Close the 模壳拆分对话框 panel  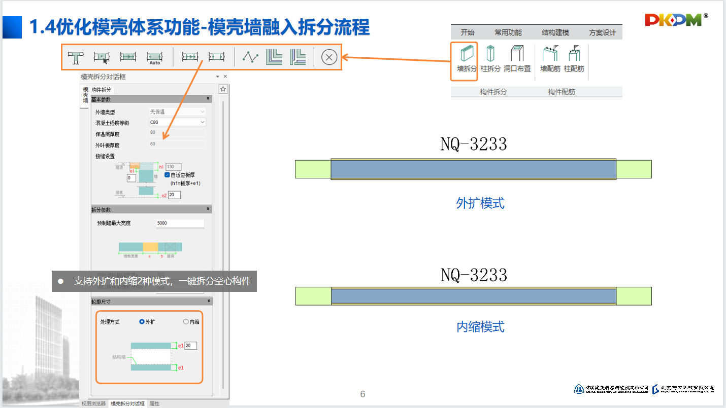(225, 77)
